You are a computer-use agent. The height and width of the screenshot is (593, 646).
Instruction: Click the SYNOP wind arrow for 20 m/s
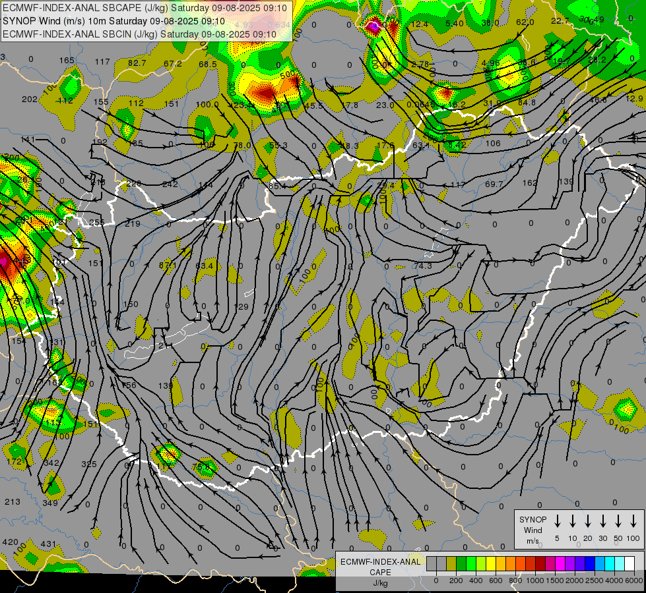click(x=587, y=521)
